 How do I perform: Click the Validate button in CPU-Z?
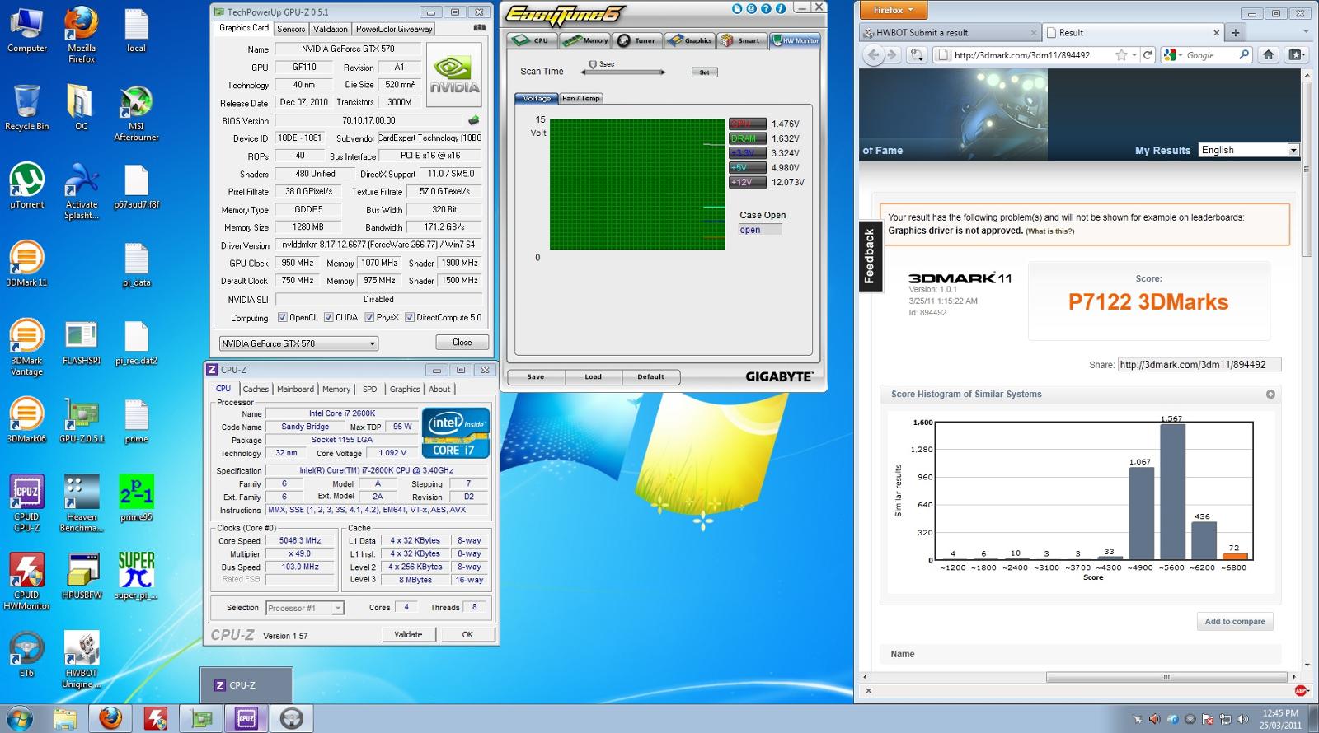point(408,634)
